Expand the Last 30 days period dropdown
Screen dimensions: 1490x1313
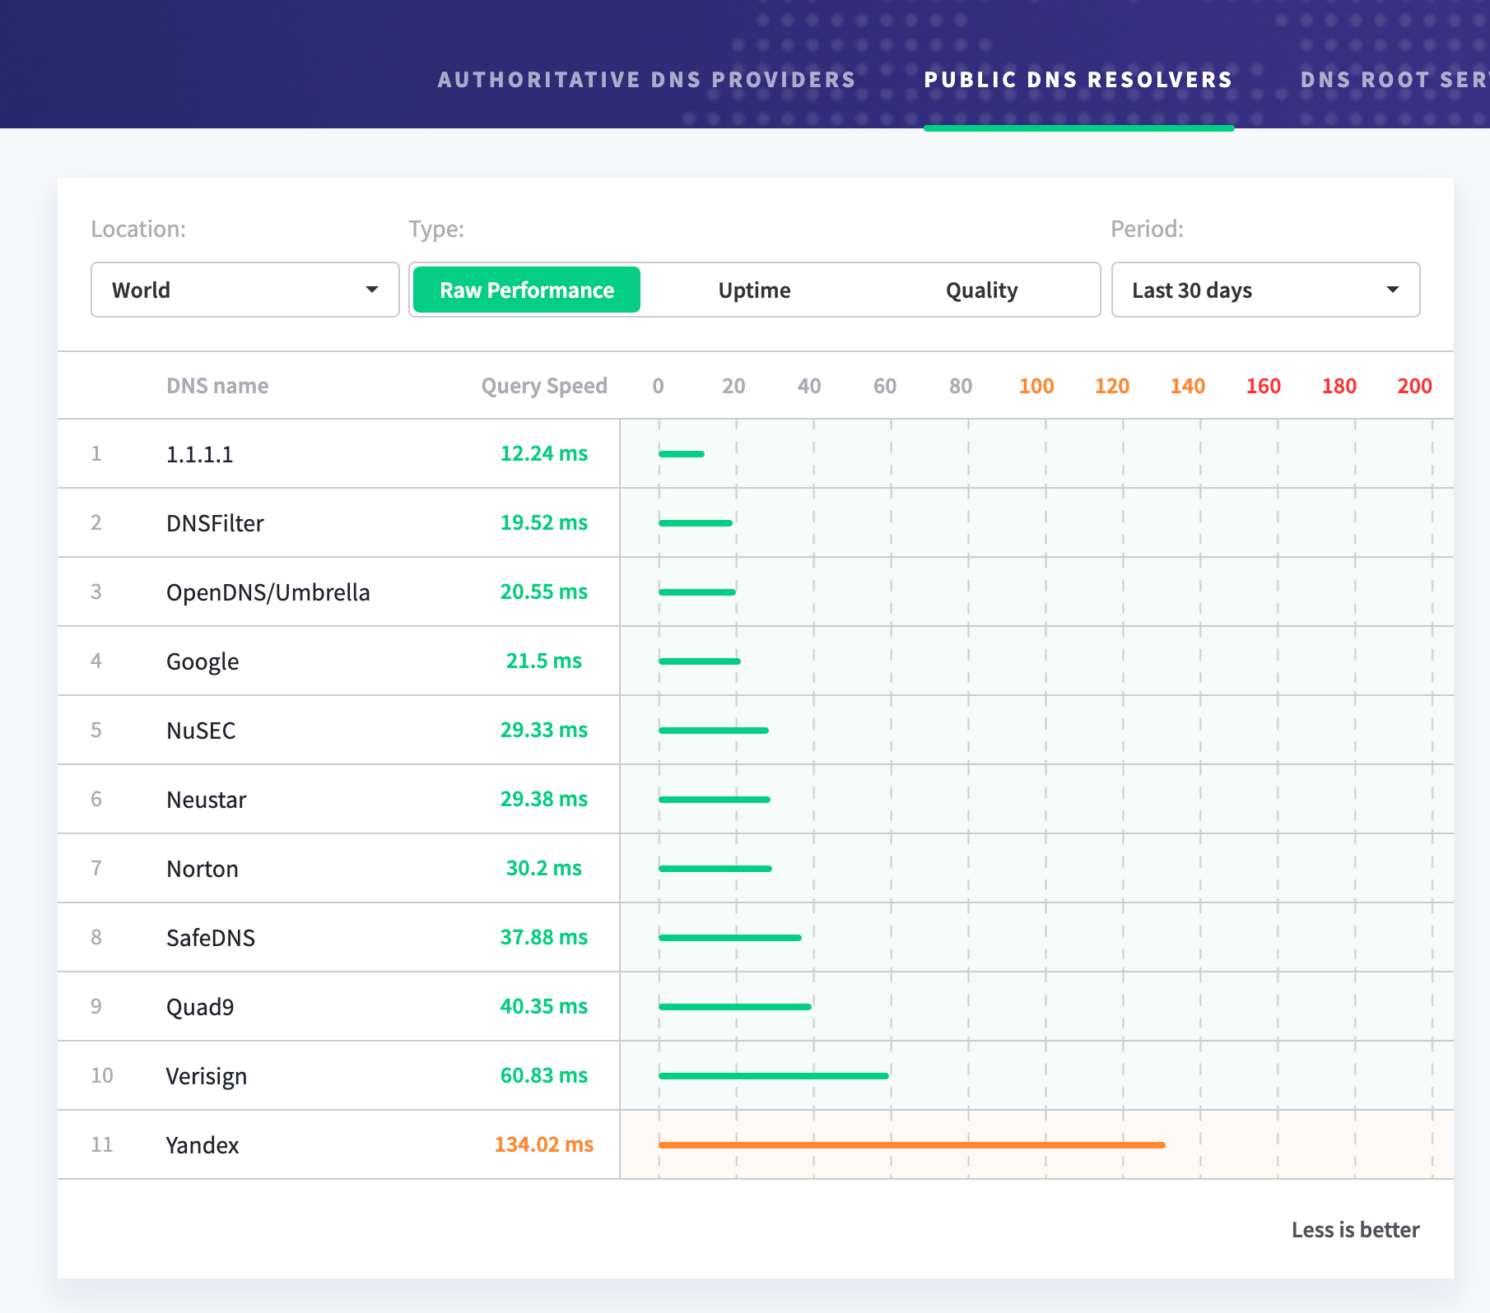[1265, 290]
